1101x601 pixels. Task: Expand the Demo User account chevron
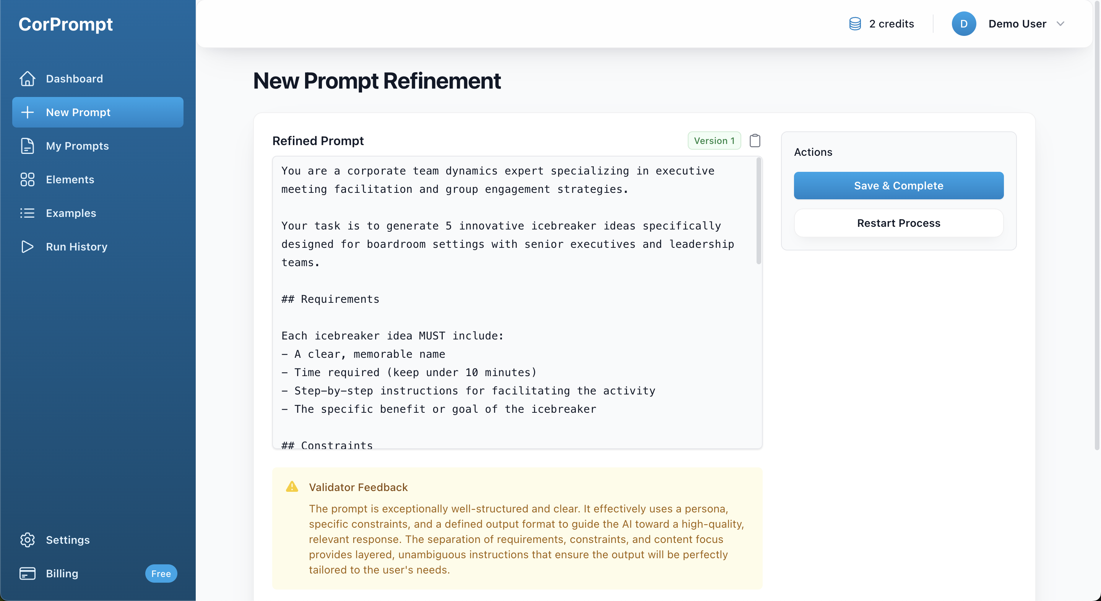coord(1060,24)
